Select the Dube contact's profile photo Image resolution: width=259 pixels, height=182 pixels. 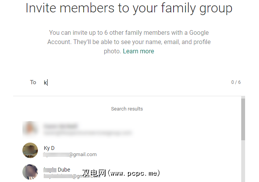30,172
